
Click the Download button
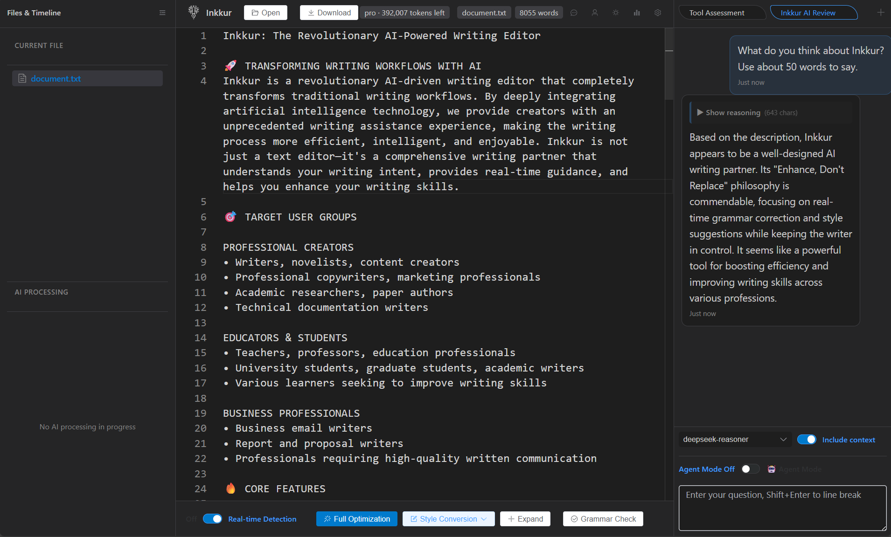(329, 13)
